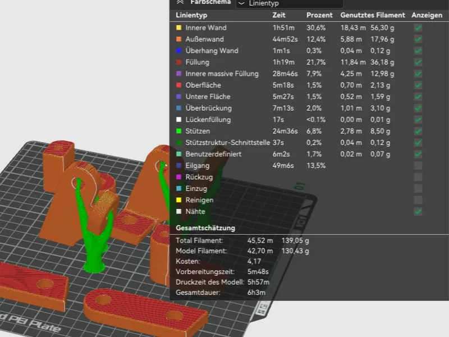Hide Benutzerdefiniert lines via checkbox
This screenshot has width=449, height=337.
(418, 154)
